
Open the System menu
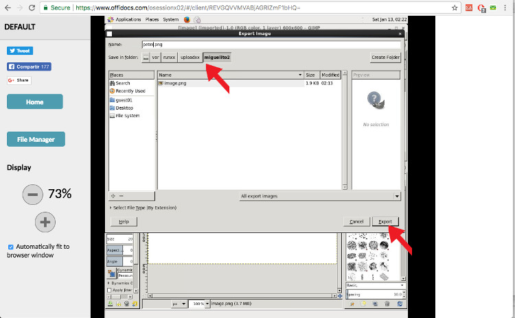(x=171, y=19)
